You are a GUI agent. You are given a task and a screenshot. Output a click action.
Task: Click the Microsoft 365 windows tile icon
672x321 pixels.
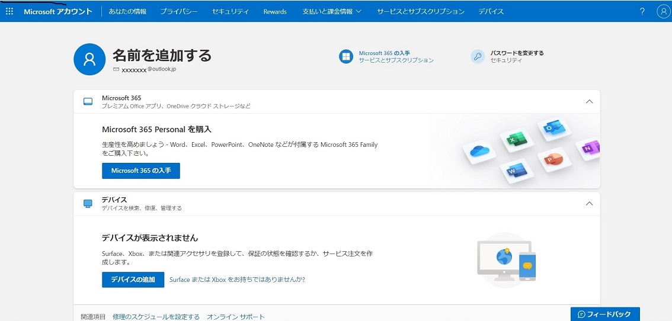click(346, 57)
